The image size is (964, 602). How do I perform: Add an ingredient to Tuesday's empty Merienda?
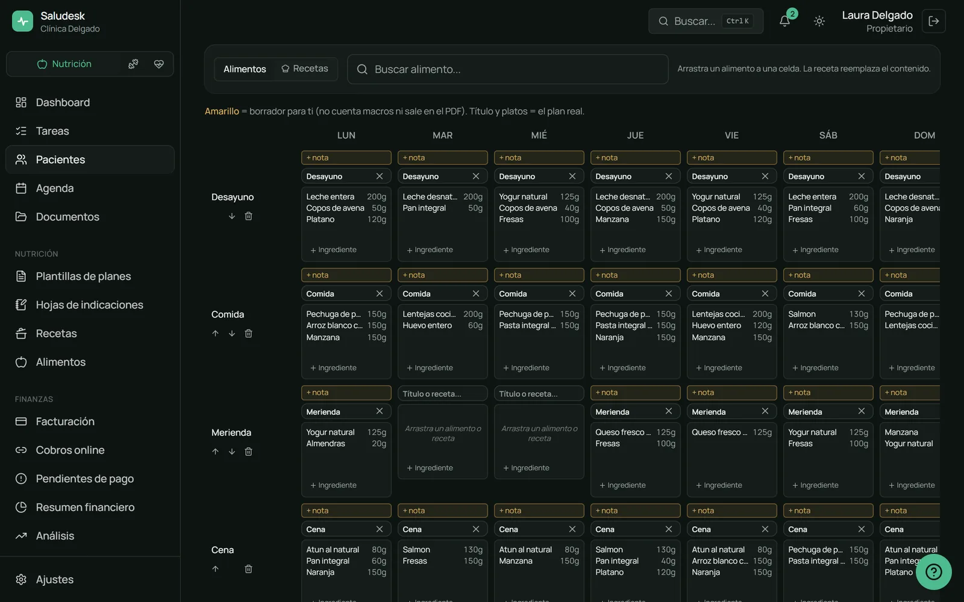click(x=430, y=468)
